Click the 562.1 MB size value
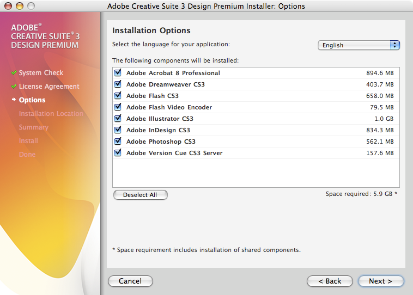413x295 pixels. [380, 142]
